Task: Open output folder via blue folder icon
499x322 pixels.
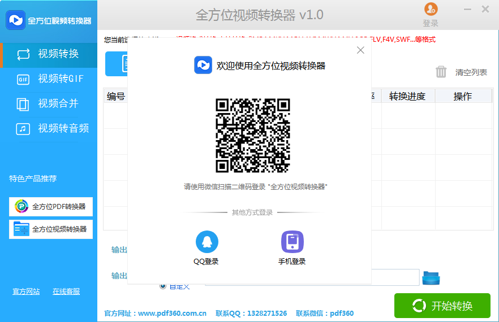Action: 431,278
